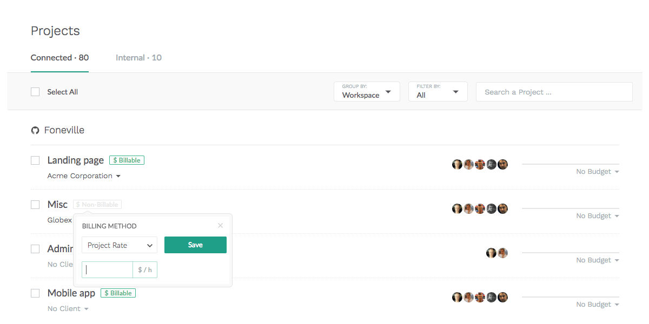649x324 pixels.
Task: Open the Filter By All dropdown
Action: pyautogui.click(x=438, y=92)
